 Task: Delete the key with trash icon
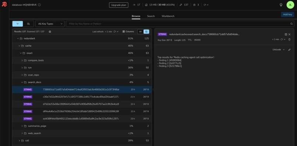click(x=289, y=39)
